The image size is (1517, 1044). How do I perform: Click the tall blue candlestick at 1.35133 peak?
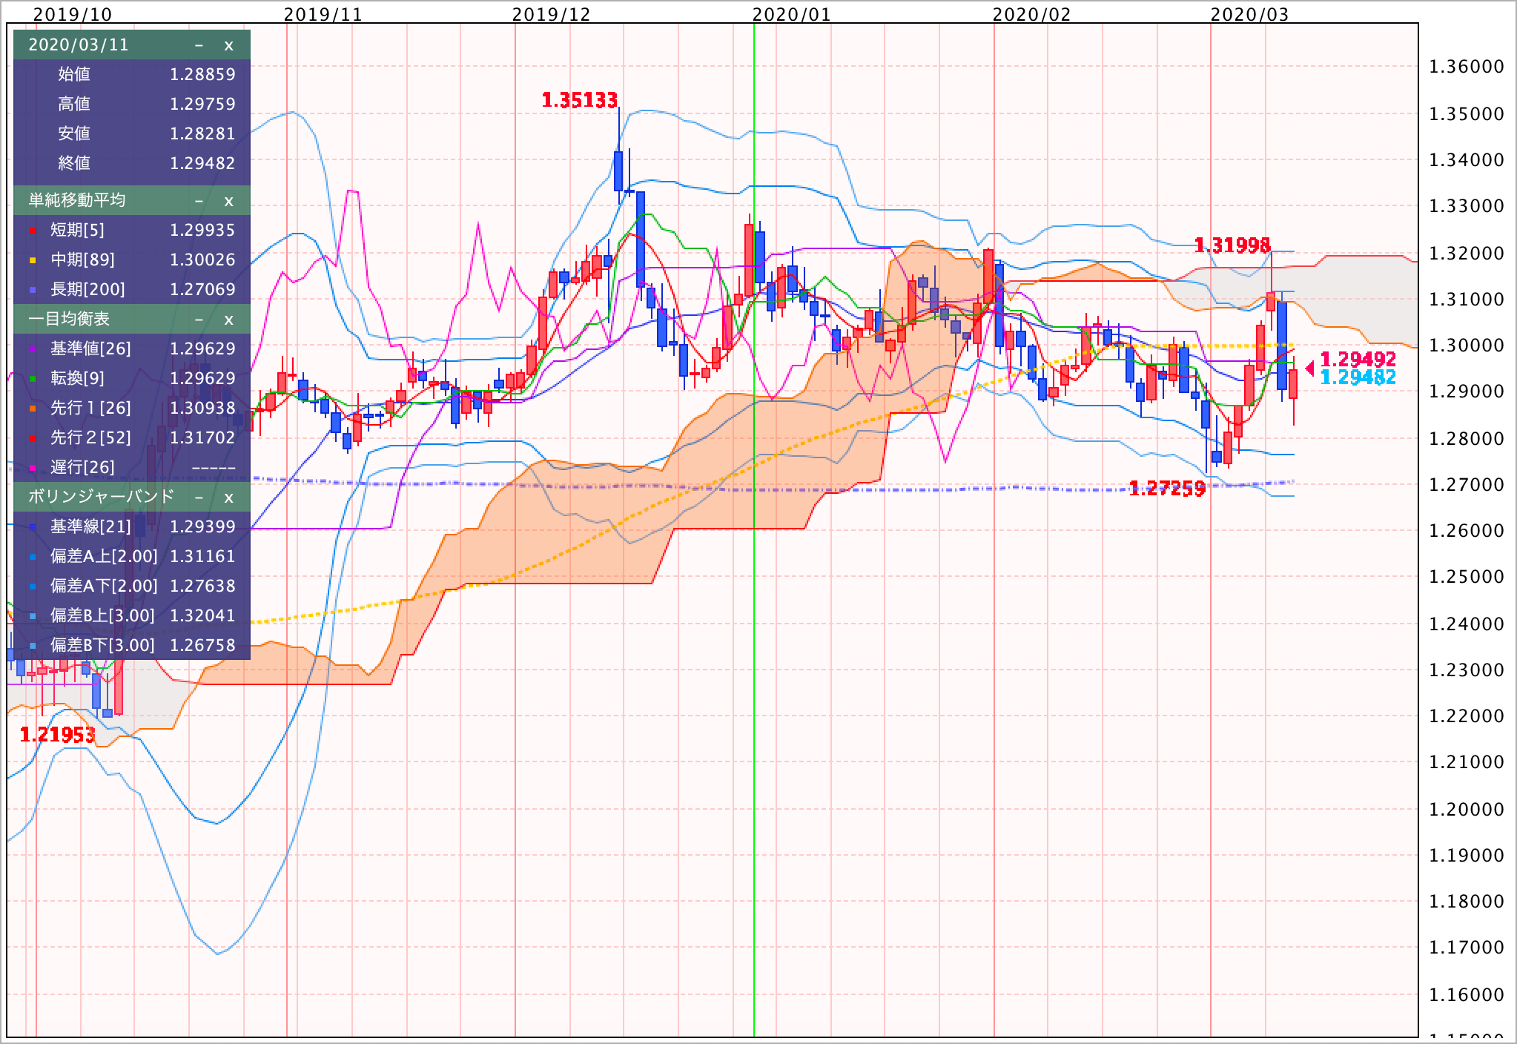[618, 171]
